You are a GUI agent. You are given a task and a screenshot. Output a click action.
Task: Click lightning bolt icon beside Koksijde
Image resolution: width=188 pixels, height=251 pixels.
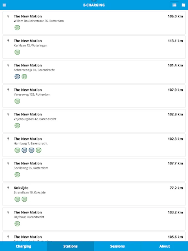tap(8, 188)
